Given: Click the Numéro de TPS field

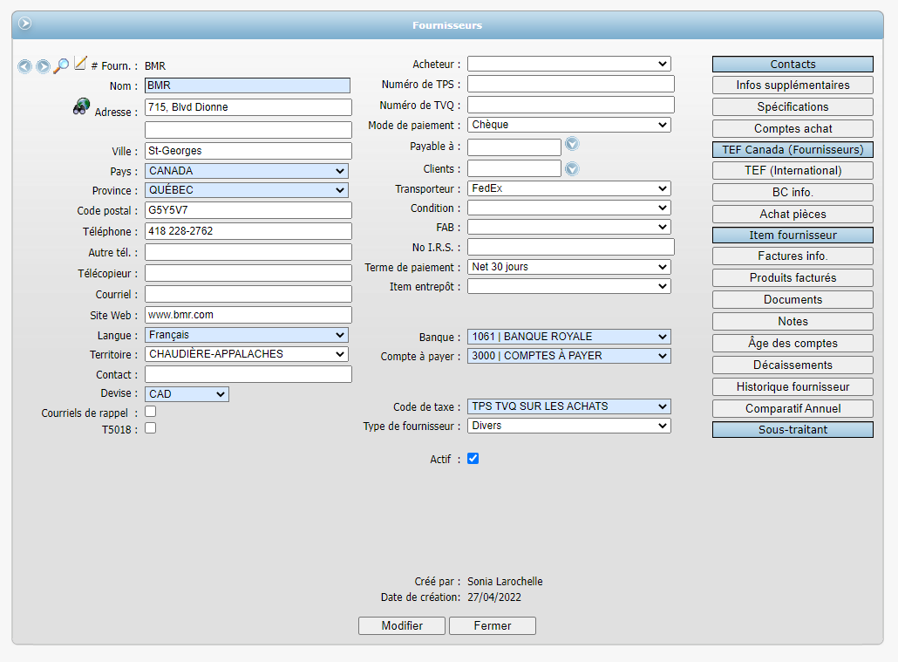Looking at the screenshot, I should pyautogui.click(x=571, y=85).
